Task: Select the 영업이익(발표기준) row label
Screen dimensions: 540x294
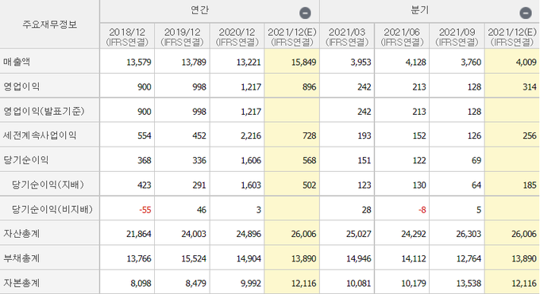Action: [x=44, y=111]
